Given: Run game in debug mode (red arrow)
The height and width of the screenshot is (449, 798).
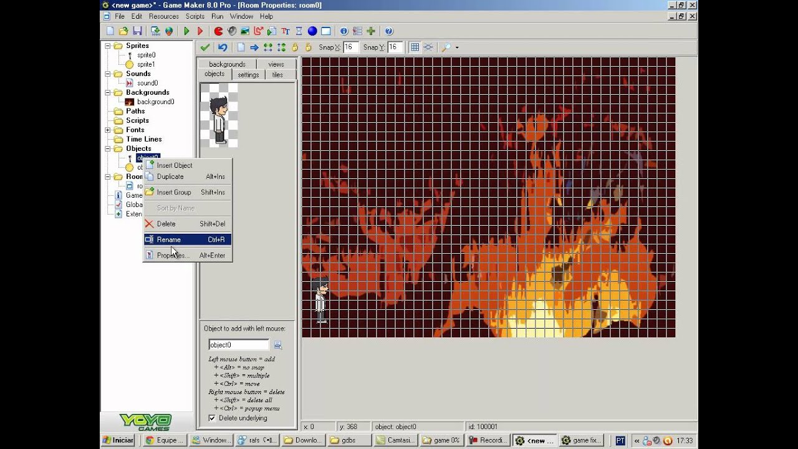Looking at the screenshot, I should pyautogui.click(x=200, y=31).
